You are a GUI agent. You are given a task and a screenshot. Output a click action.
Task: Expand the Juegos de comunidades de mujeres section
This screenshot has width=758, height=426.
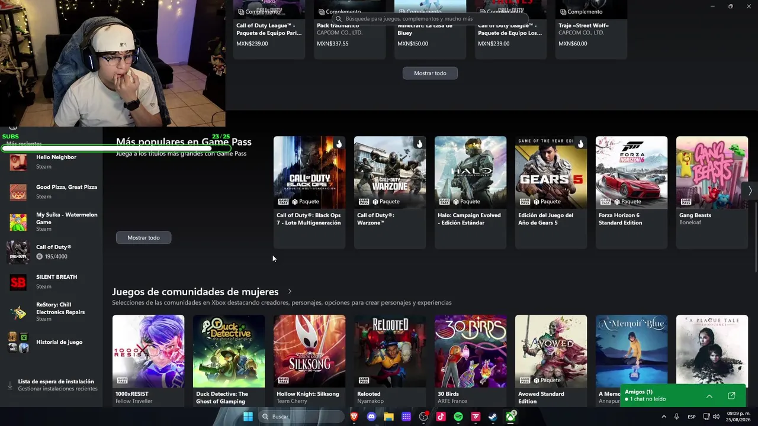[290, 291]
